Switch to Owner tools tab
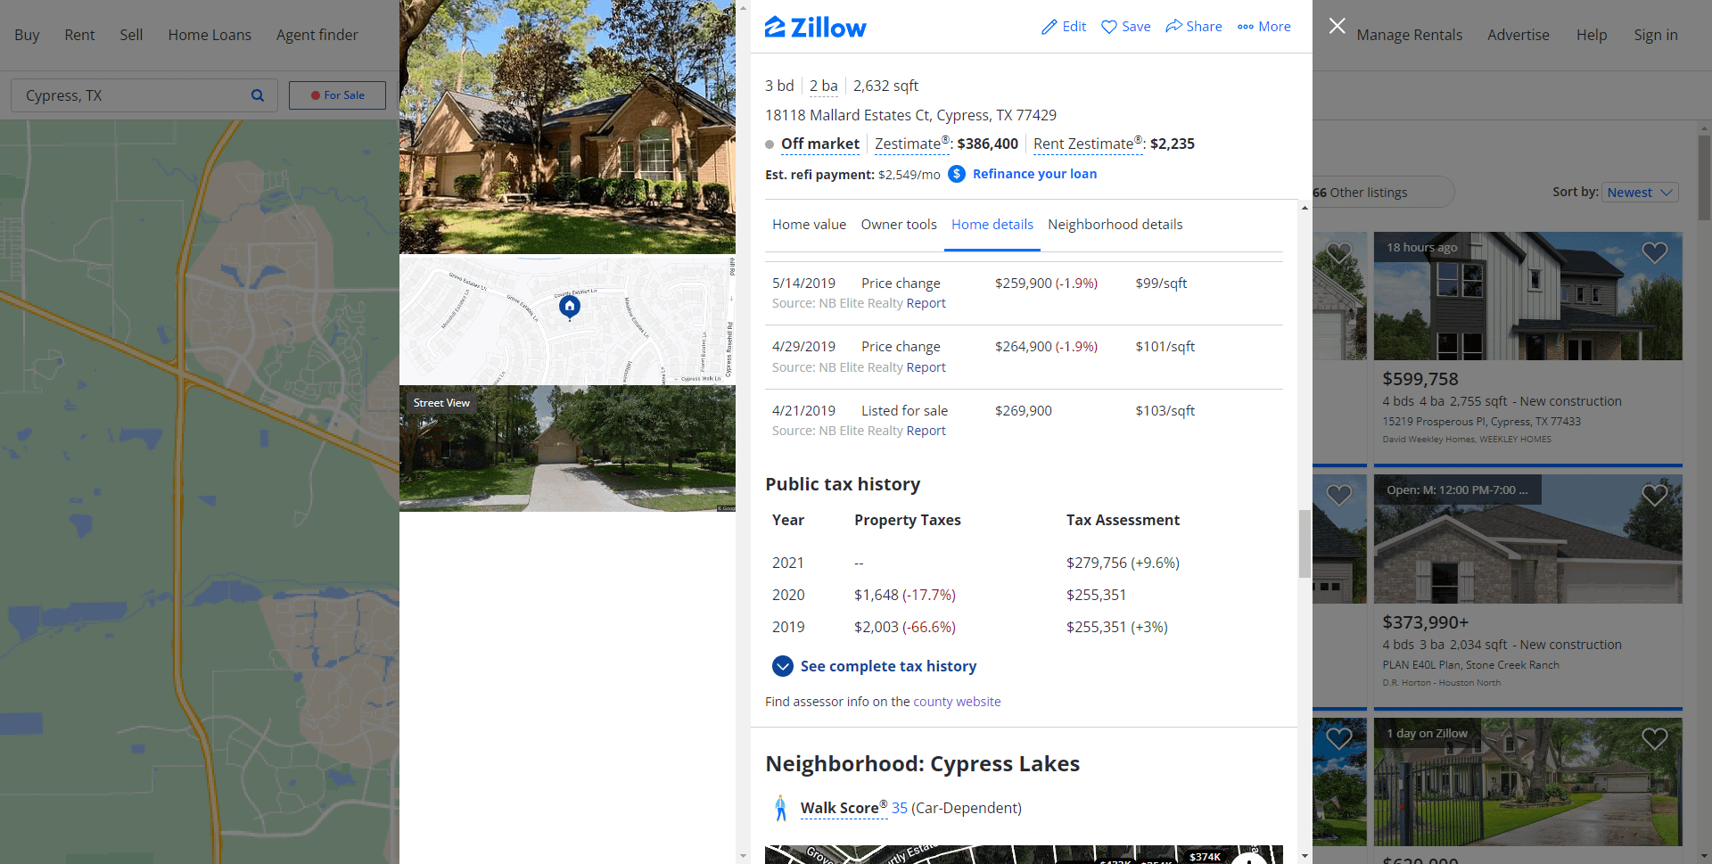1712x864 pixels. point(899,225)
